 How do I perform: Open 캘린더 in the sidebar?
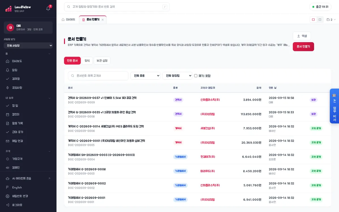pos(28,114)
